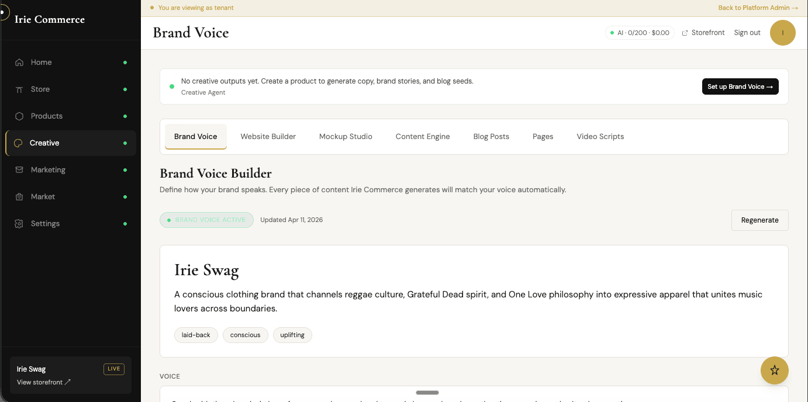
Task: Click Sign out
Action: coord(747,33)
